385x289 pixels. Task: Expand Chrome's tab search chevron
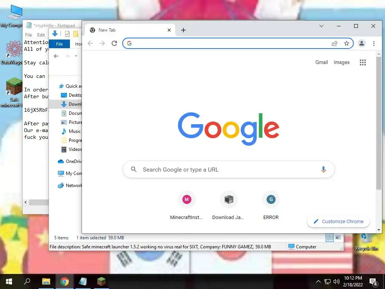(x=321, y=26)
